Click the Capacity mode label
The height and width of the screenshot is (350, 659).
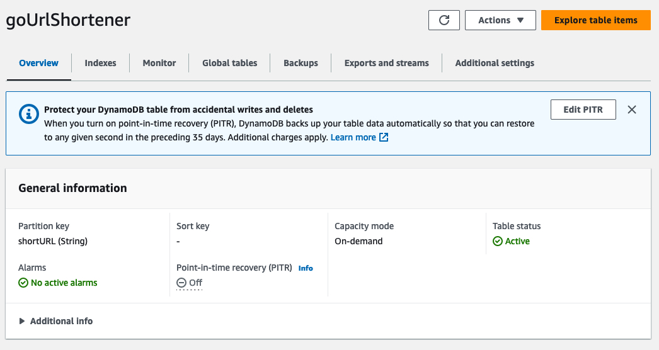[364, 226]
